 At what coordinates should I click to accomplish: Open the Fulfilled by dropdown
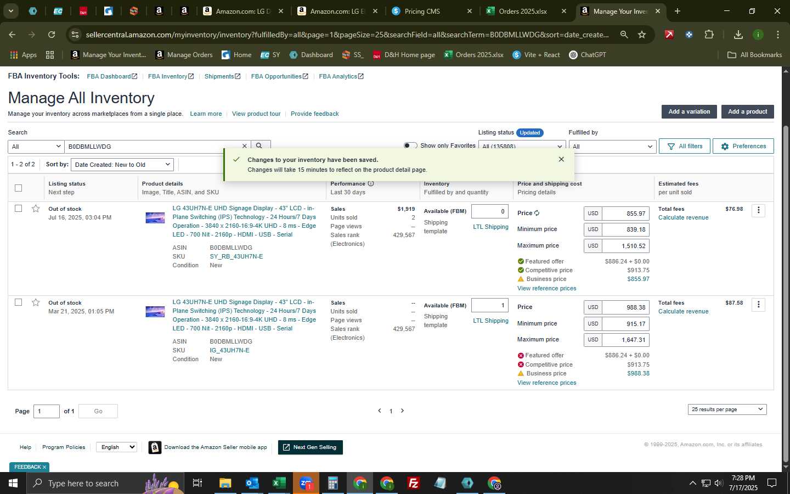pyautogui.click(x=612, y=147)
